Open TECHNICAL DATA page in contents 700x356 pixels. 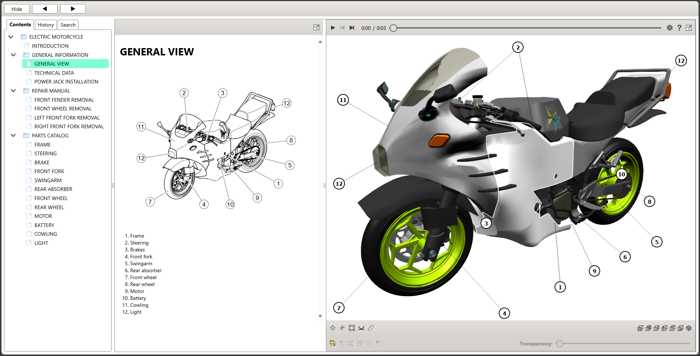[x=54, y=73]
